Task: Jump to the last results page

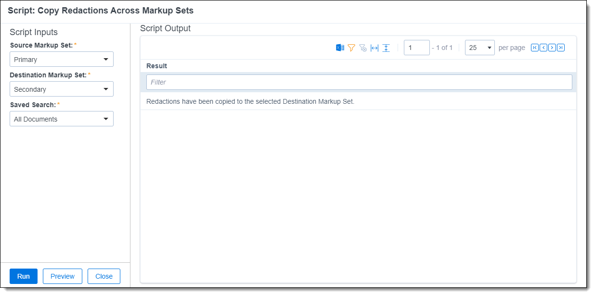Action: pyautogui.click(x=561, y=48)
